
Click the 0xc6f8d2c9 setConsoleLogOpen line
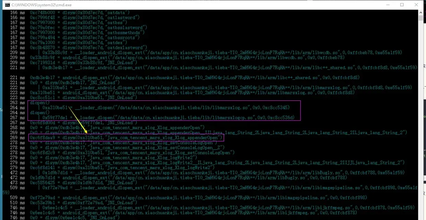tap(133, 153)
